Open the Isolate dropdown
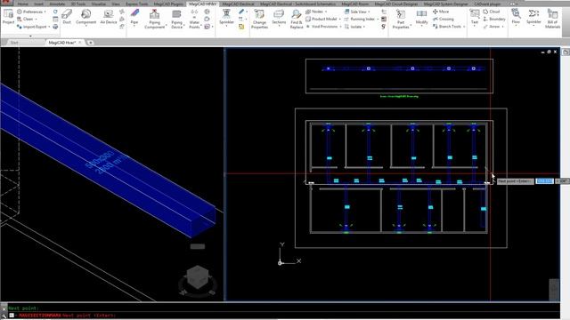The width and height of the screenshot is (570, 320). [354, 27]
